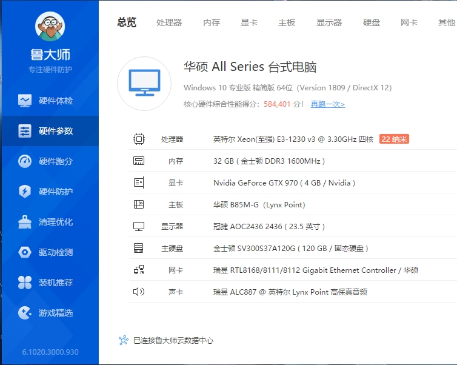457x365 pixels.
Task: Click the 32 GB 金士顿 DDR3 memory text
Action: (x=269, y=161)
